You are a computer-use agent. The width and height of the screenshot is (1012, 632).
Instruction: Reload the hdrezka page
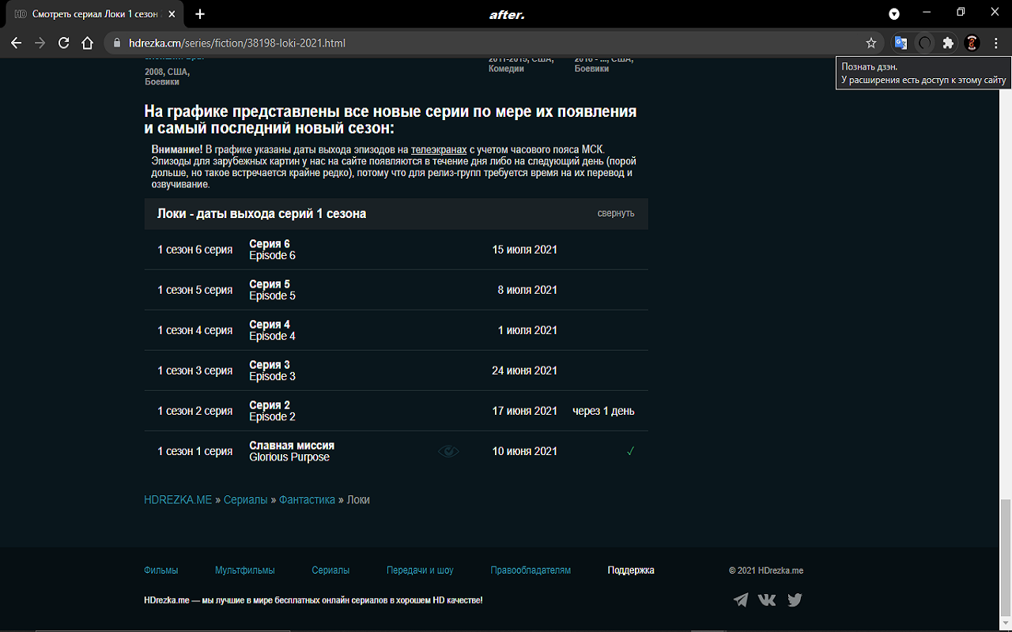64,43
